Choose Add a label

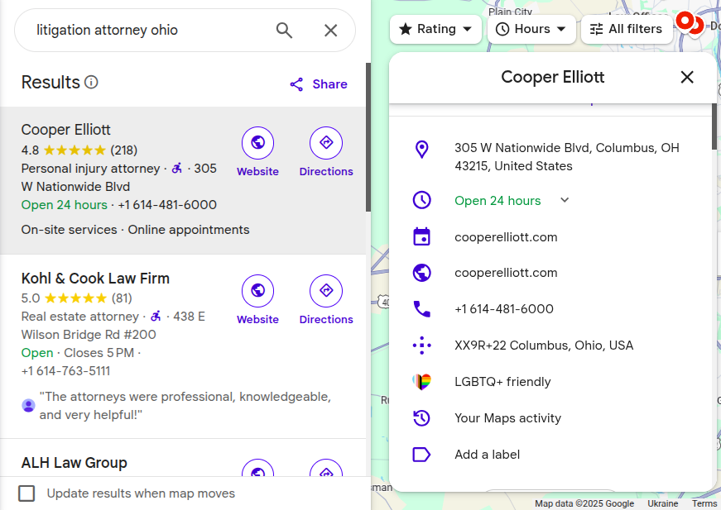tap(487, 455)
